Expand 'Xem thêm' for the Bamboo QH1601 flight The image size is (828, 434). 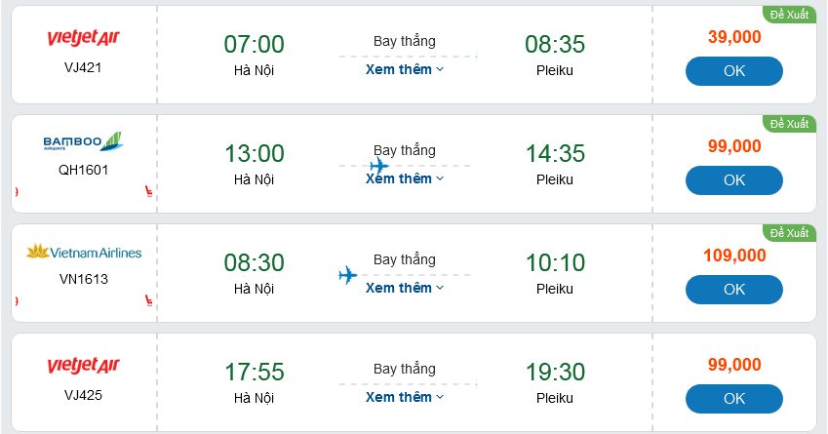pos(405,178)
